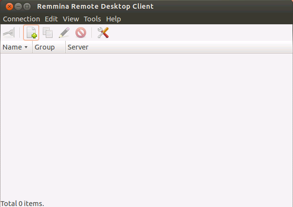Click the sort arrow beside Name
Image resolution: width=293 pixels, height=207 pixels.
(26, 48)
